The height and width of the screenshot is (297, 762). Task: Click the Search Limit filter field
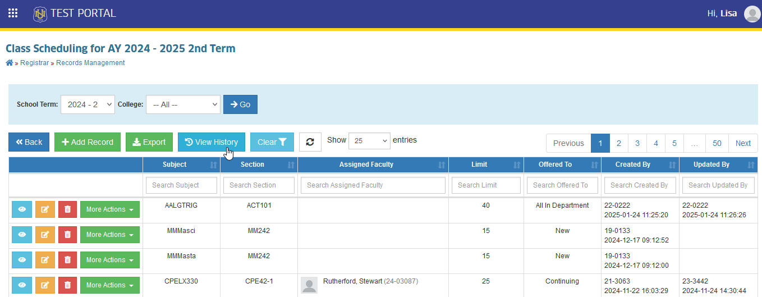(486, 185)
